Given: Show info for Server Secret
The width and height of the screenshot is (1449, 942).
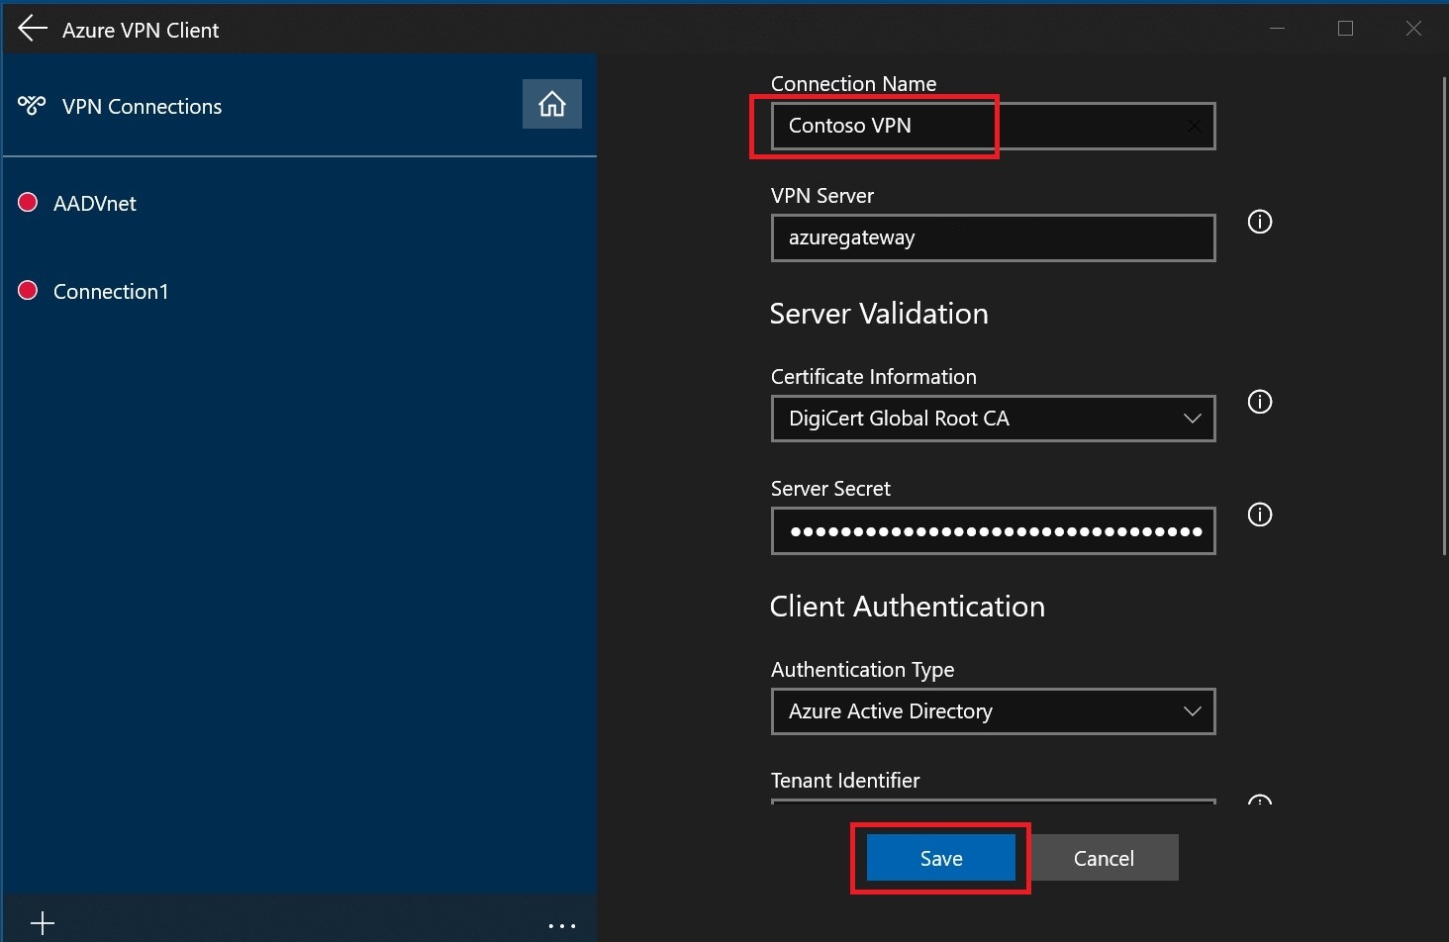Looking at the screenshot, I should pyautogui.click(x=1259, y=515).
